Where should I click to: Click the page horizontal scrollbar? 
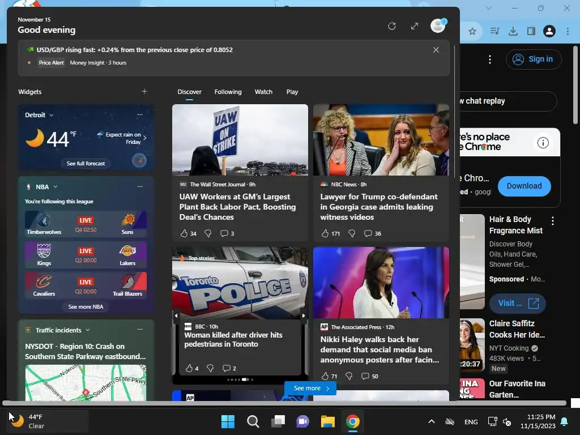pos(284,403)
